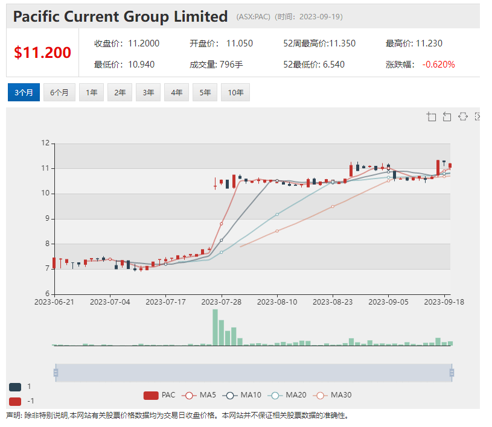Screen dimensions: 492x427
Task: Choose the 5年 period button
Action: 205,92
